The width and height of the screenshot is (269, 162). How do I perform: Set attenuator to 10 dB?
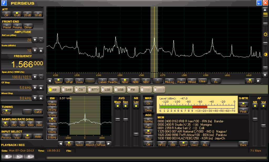(17, 14)
